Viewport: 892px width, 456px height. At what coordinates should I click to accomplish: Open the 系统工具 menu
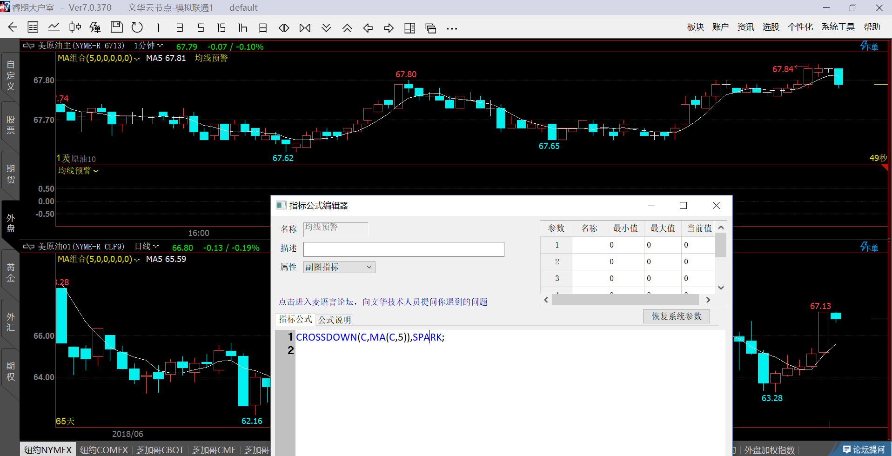(838, 27)
